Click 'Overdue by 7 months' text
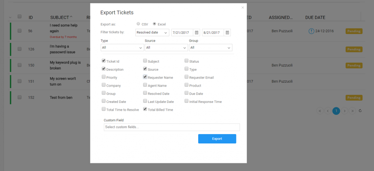This screenshot has height=171, width=374. click(63, 37)
